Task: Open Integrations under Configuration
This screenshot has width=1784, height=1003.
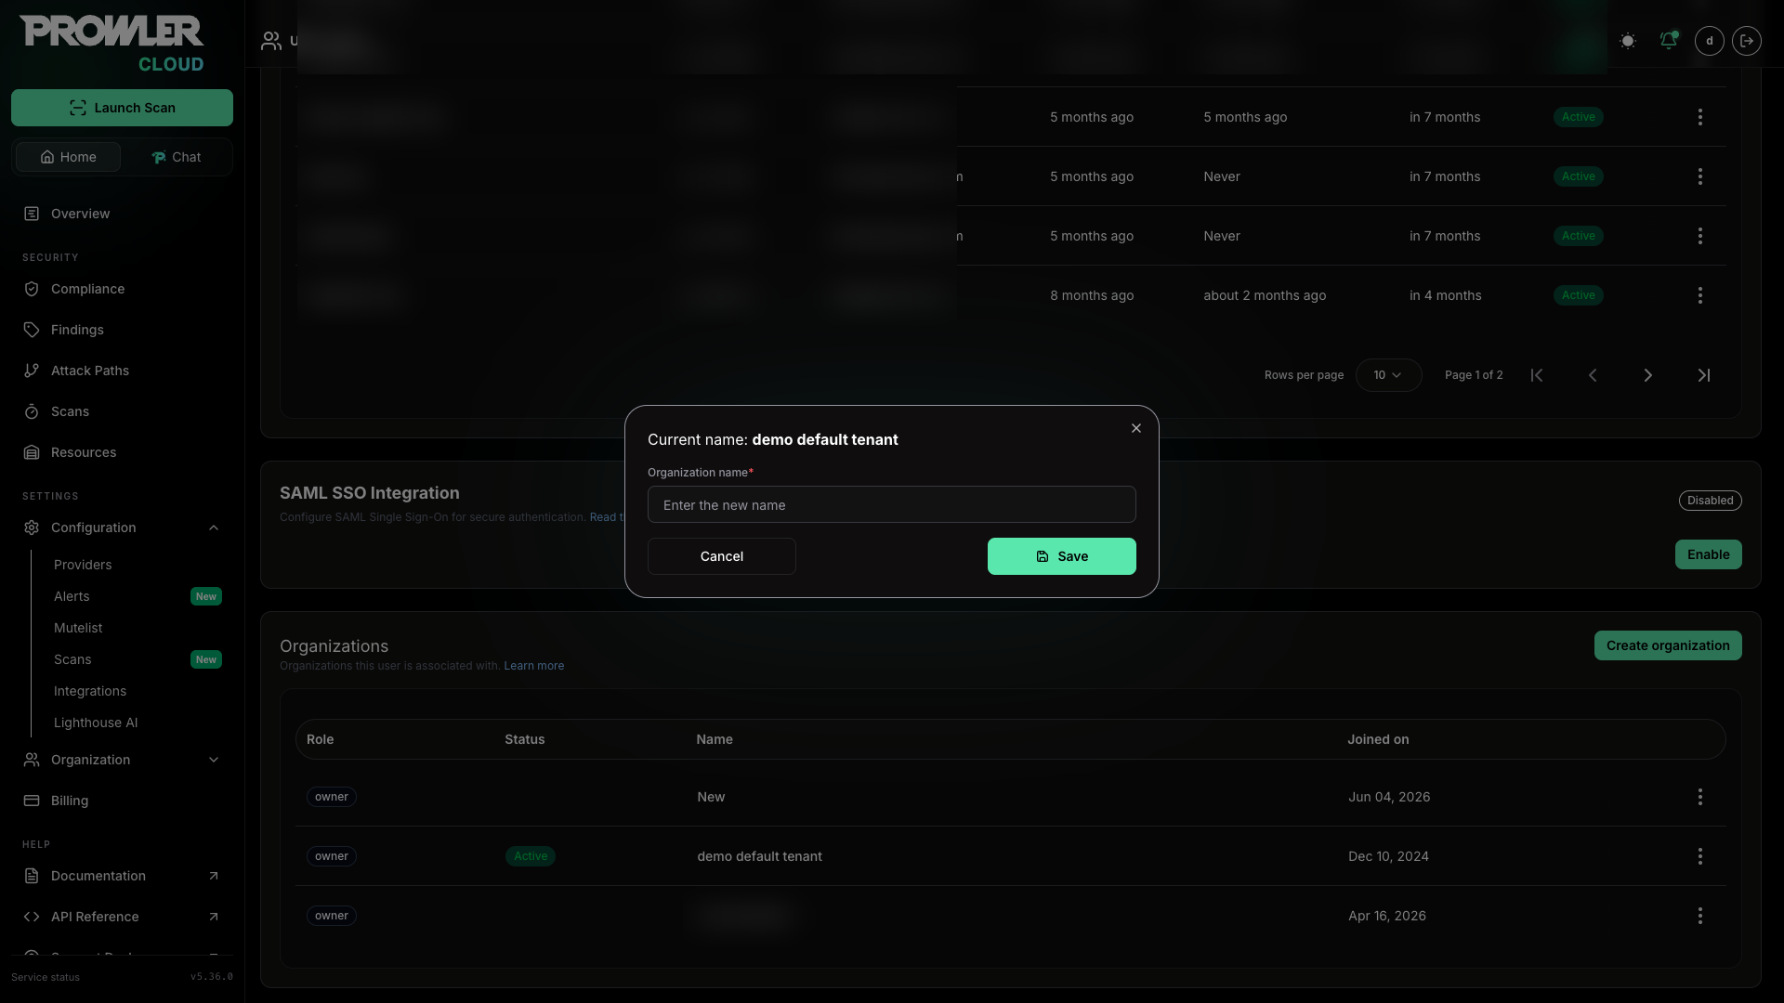Action: [90, 691]
